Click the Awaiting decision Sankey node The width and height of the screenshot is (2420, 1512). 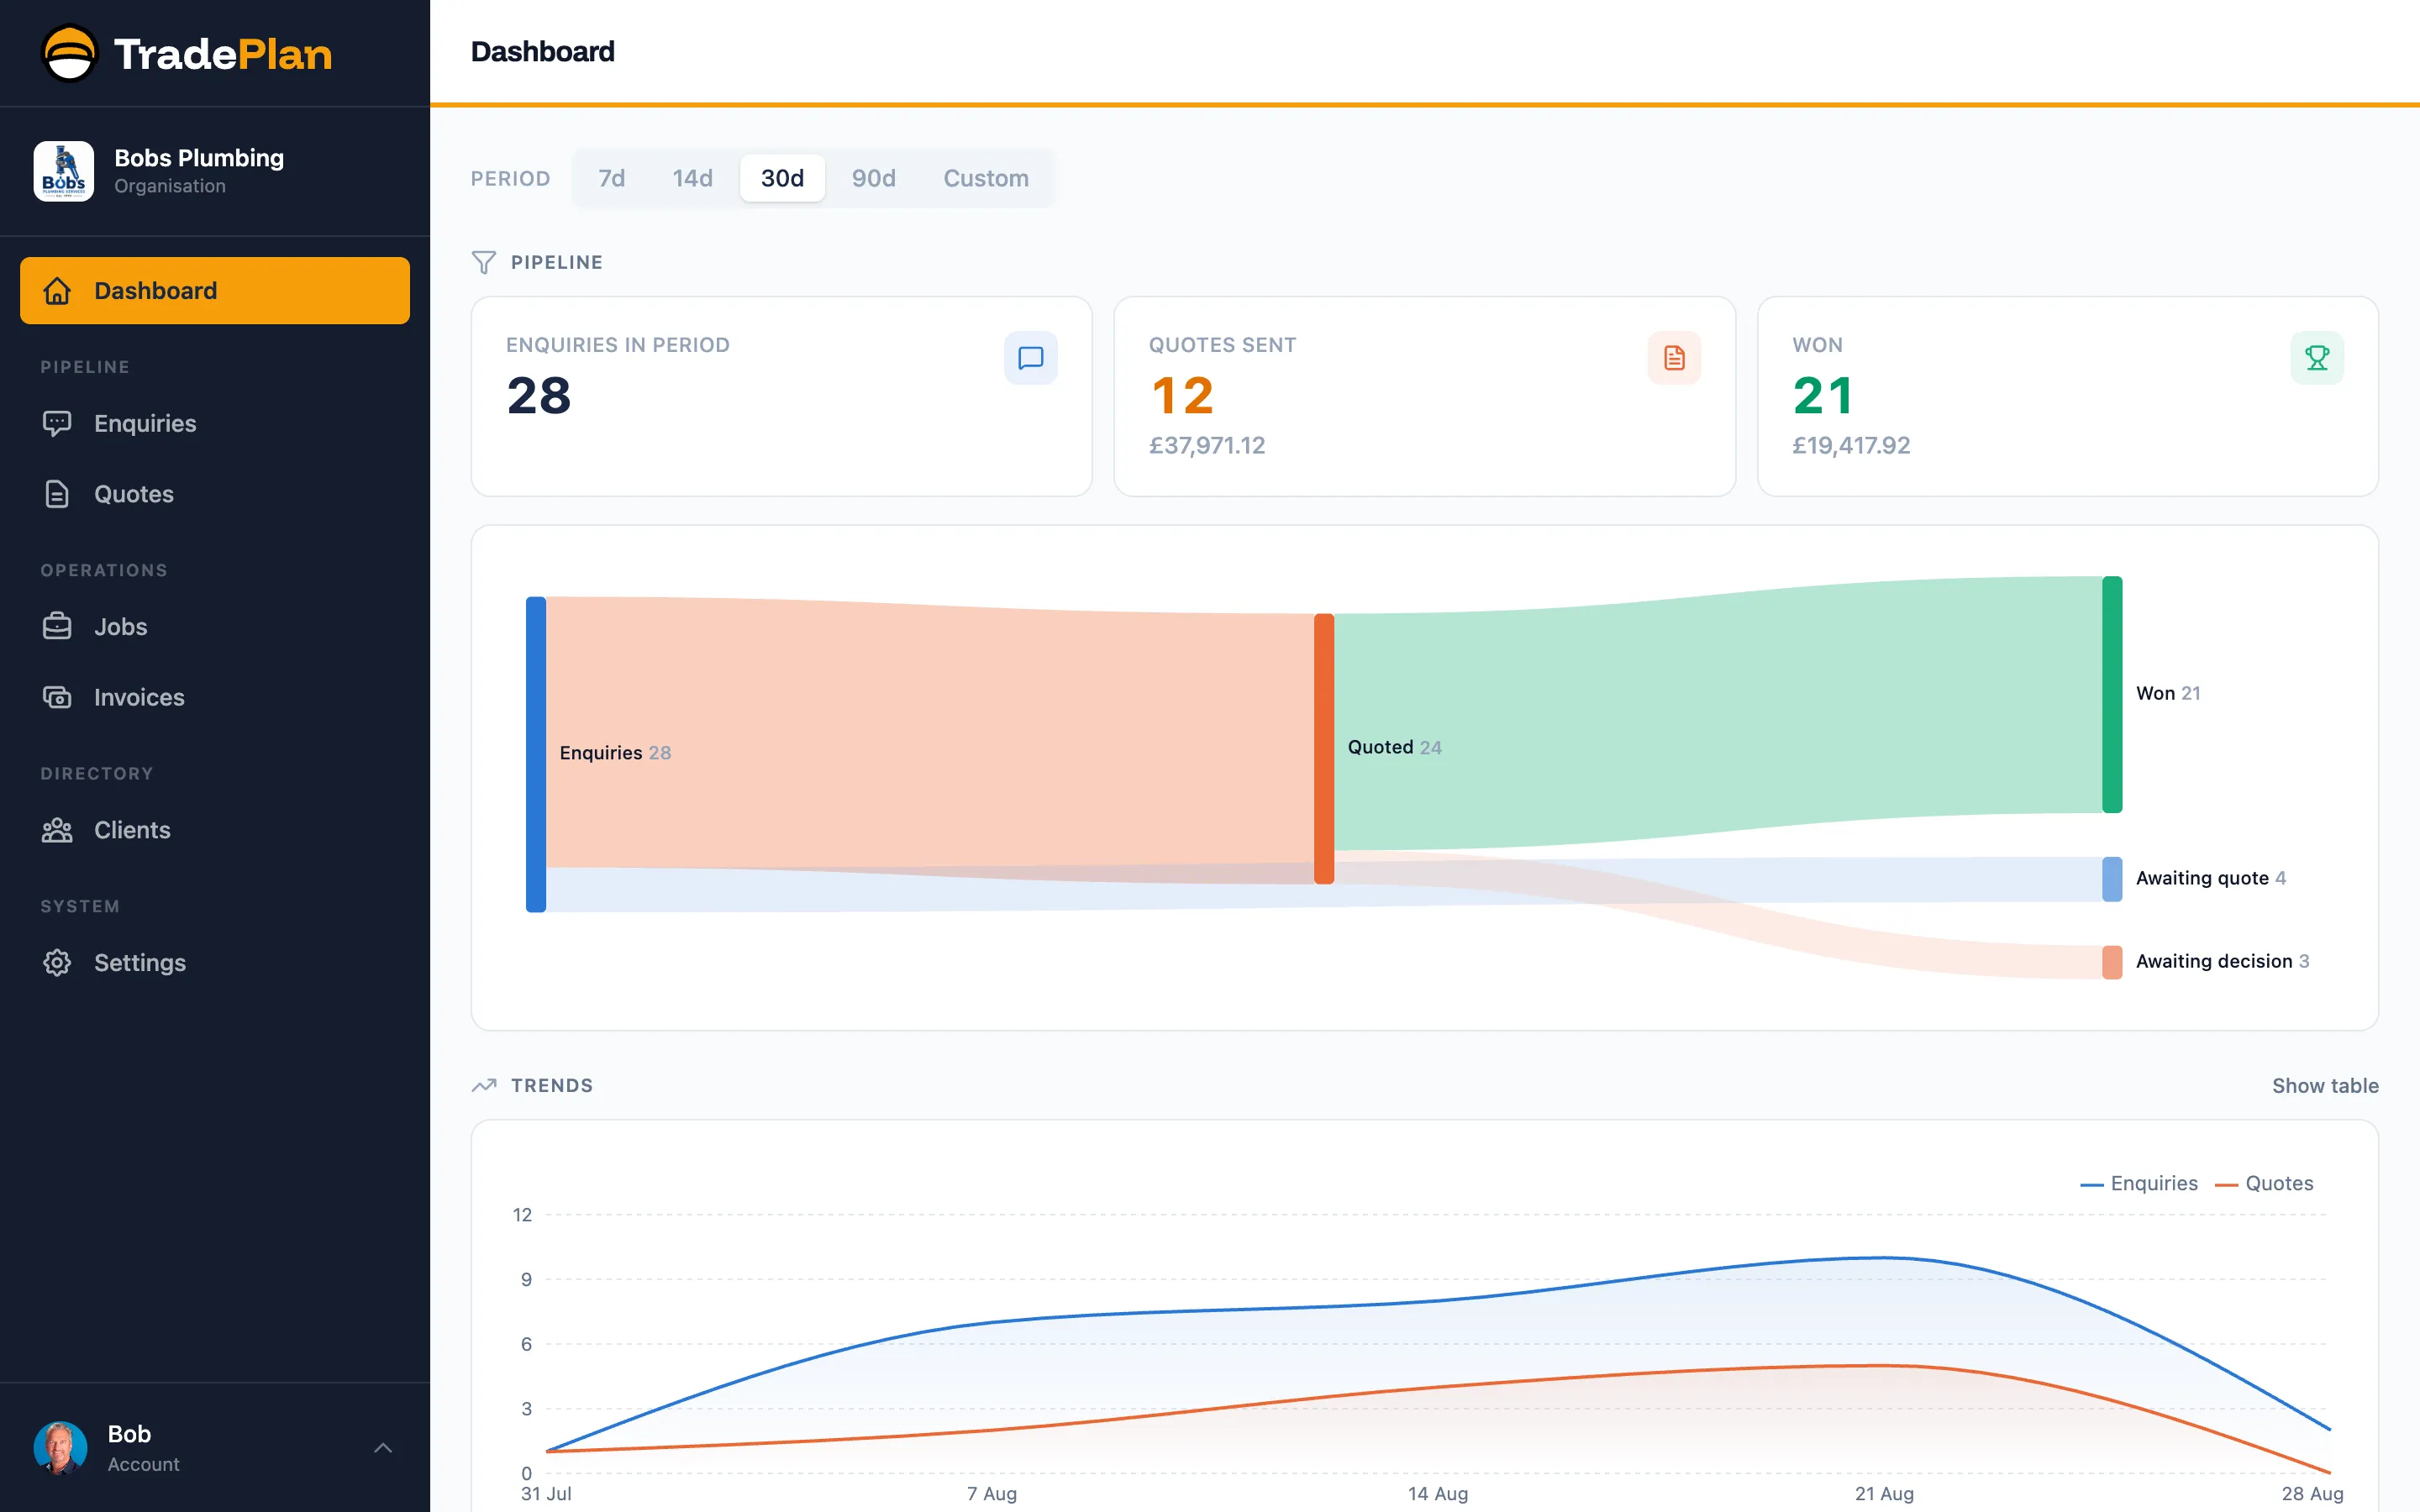pyautogui.click(x=2112, y=962)
